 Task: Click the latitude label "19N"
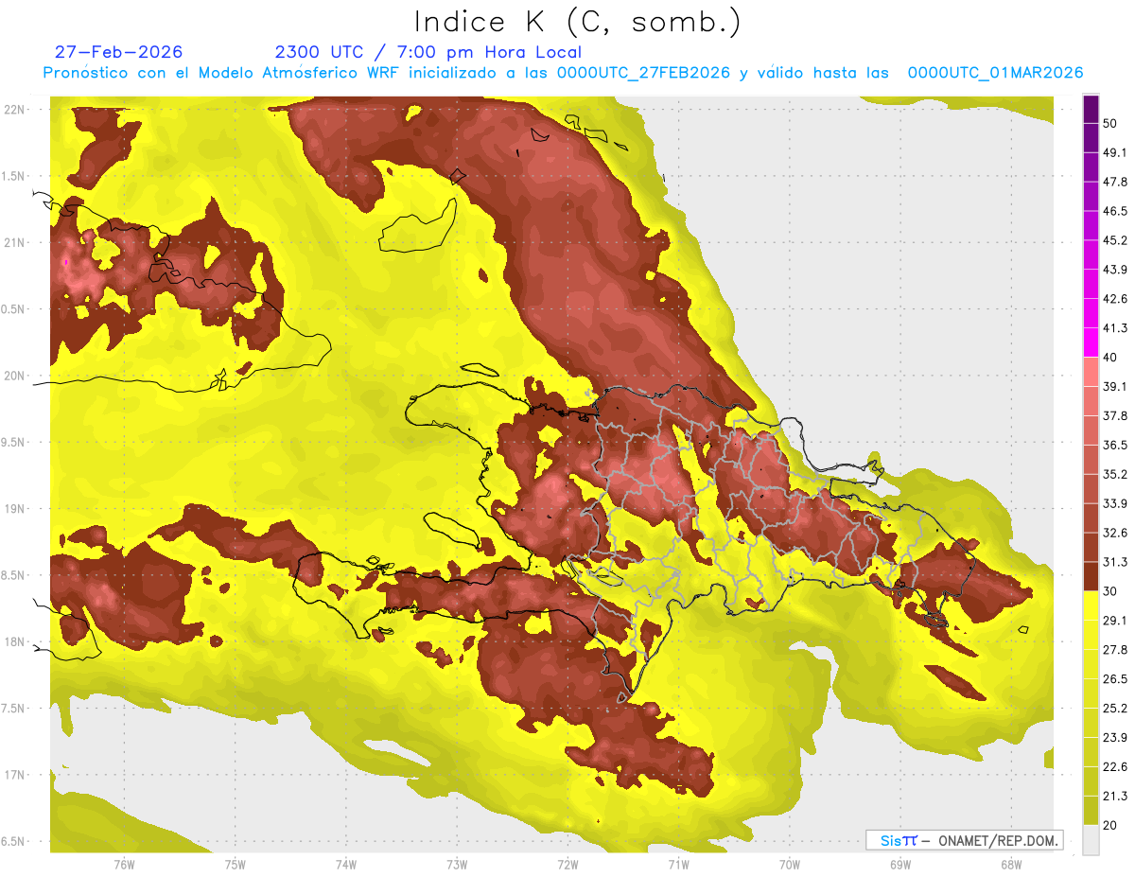14,509
